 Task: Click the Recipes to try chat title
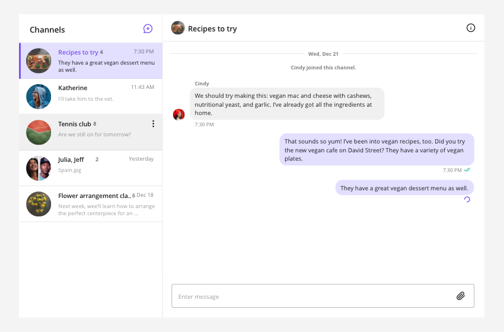point(212,28)
